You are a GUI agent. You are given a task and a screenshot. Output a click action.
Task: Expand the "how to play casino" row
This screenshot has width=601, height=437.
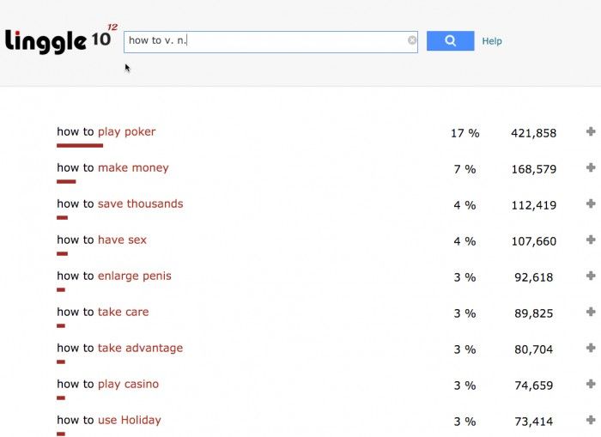pos(591,385)
